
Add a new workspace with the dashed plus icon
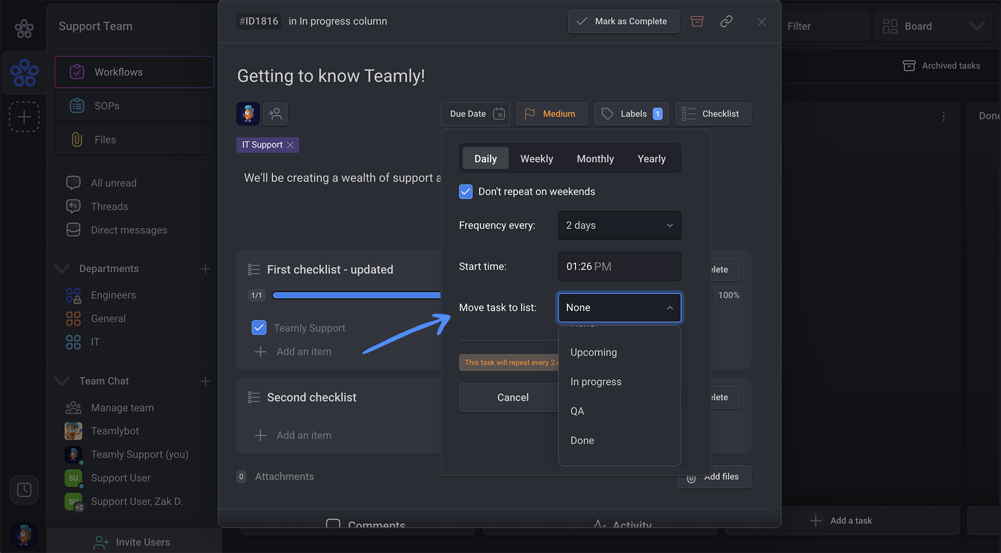24,117
